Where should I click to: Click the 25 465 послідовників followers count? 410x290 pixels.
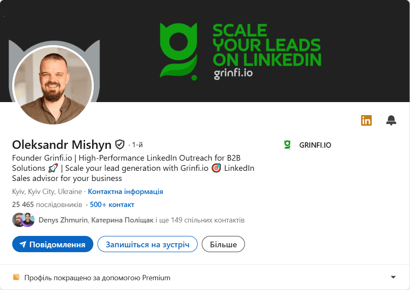[x=47, y=205]
